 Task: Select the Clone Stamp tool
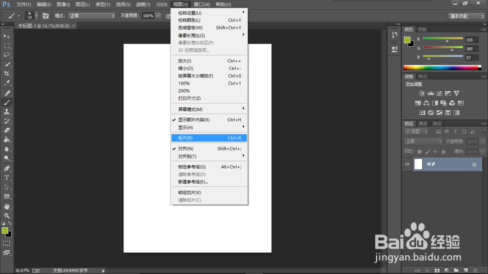(6, 112)
